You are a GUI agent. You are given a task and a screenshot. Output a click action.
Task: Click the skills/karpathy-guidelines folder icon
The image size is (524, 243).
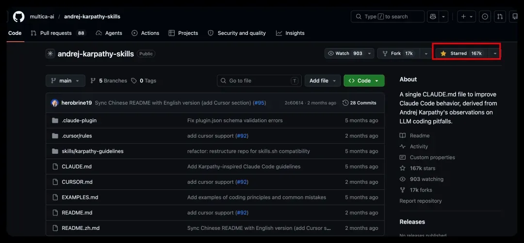(x=55, y=151)
